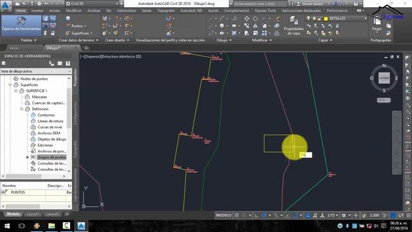Select the Mirror tool in Modificar panel
The width and height of the screenshot is (412, 232).
(x=255, y=26)
